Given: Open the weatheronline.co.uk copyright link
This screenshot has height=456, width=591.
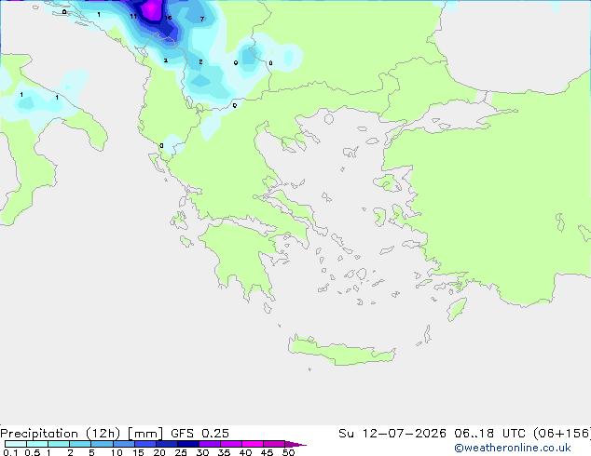Looking at the screenshot, I should click(513, 448).
